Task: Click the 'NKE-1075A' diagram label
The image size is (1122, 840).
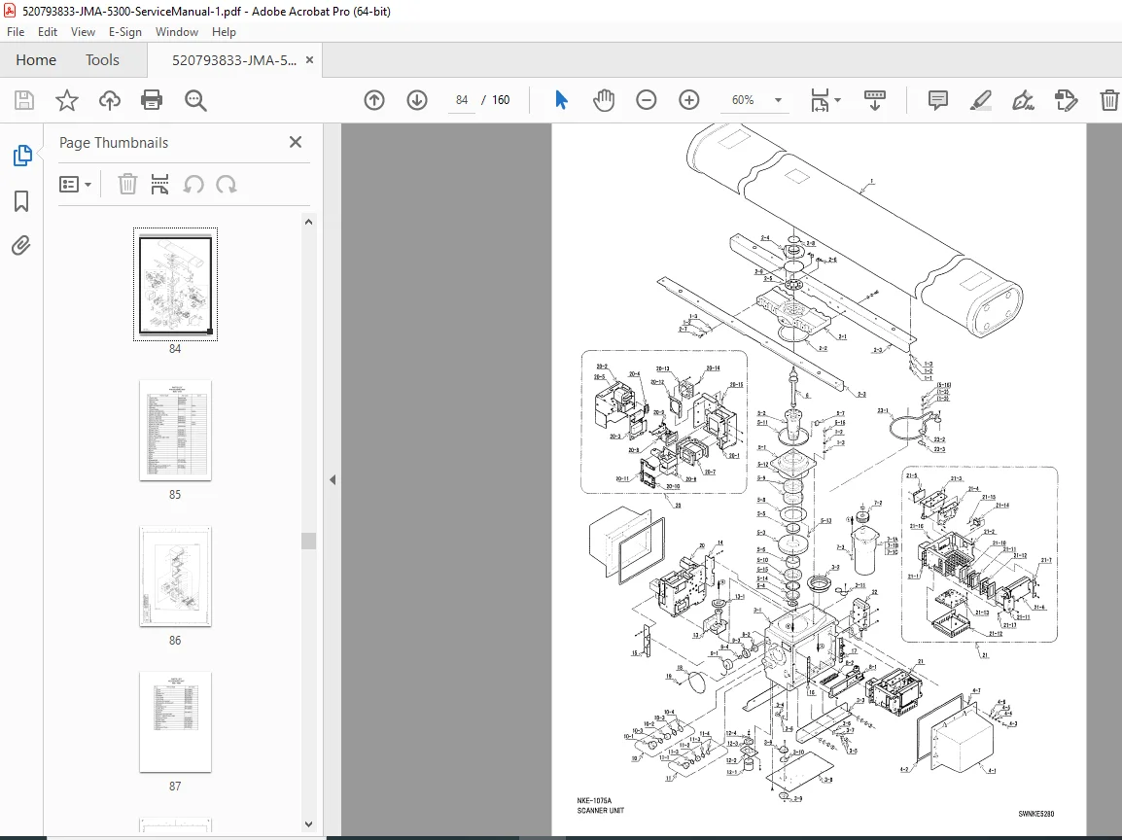Action: coord(594,801)
